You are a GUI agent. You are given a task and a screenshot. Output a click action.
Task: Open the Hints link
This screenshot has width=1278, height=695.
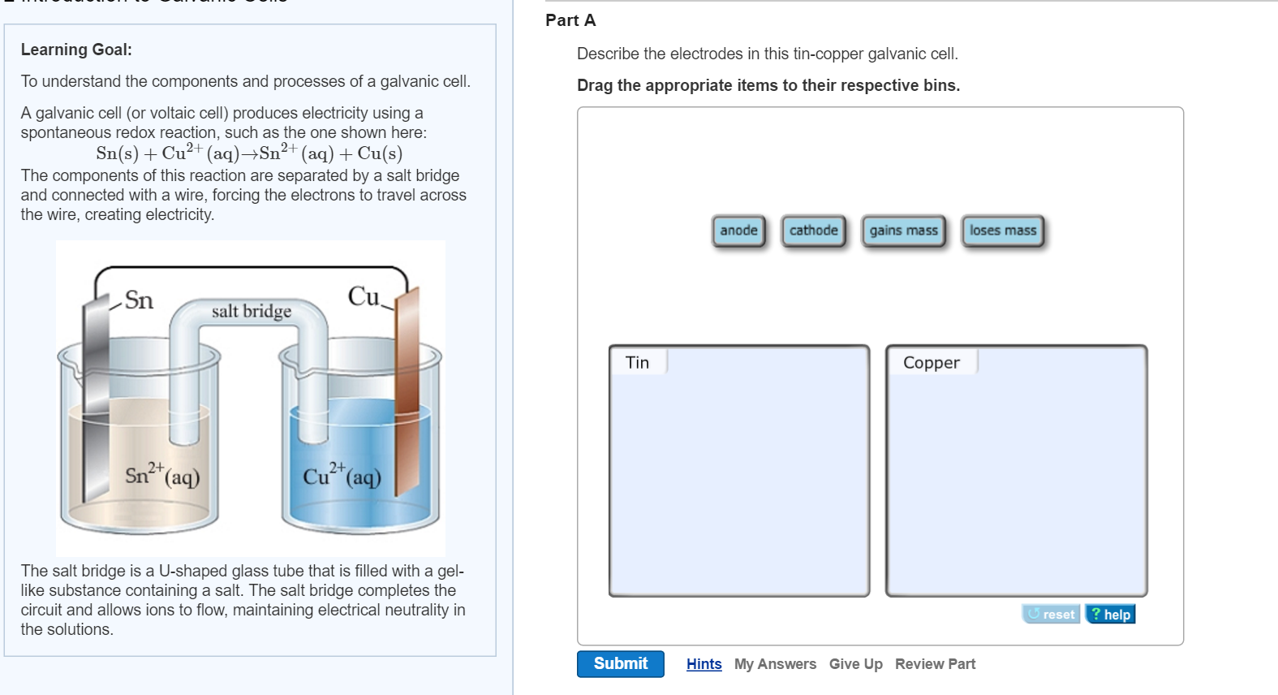tap(703, 663)
